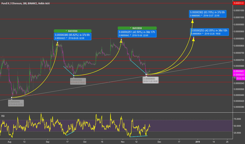Click the Dec date on time axis

click(x=159, y=142)
